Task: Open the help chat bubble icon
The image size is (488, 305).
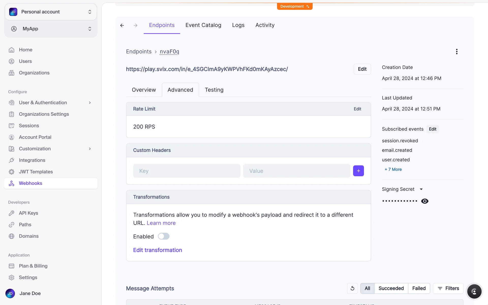Action: coord(474,292)
